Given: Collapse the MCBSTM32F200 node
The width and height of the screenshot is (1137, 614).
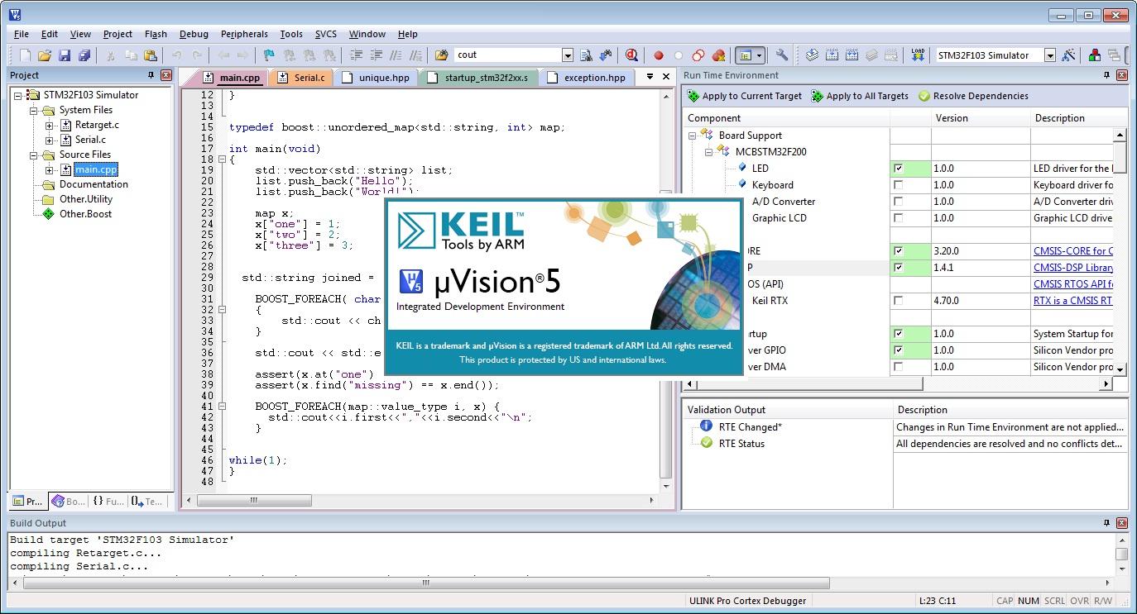Looking at the screenshot, I should [x=708, y=152].
